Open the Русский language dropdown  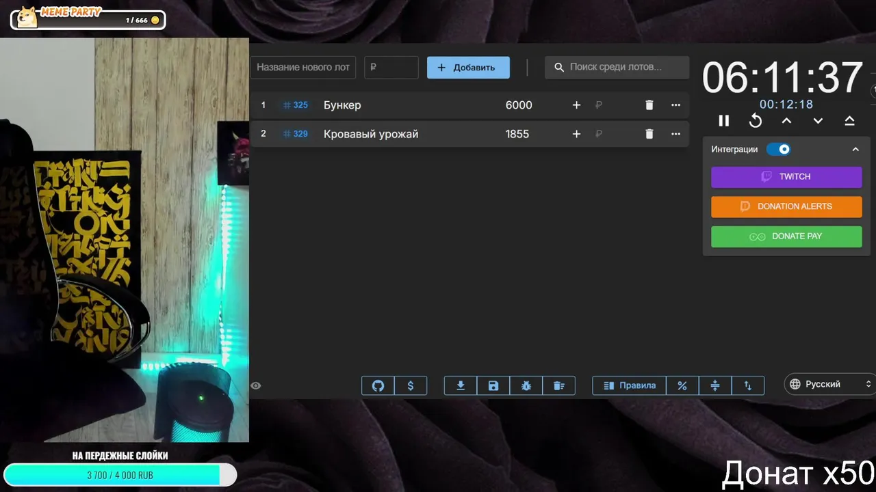coord(830,384)
